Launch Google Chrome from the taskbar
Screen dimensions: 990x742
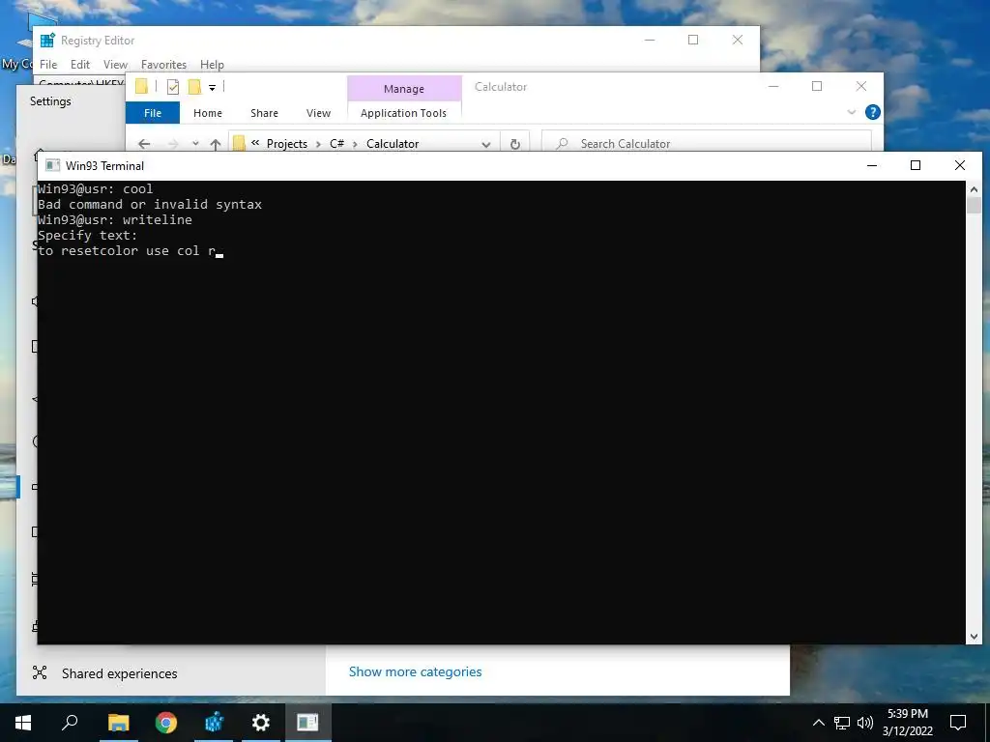pos(166,723)
